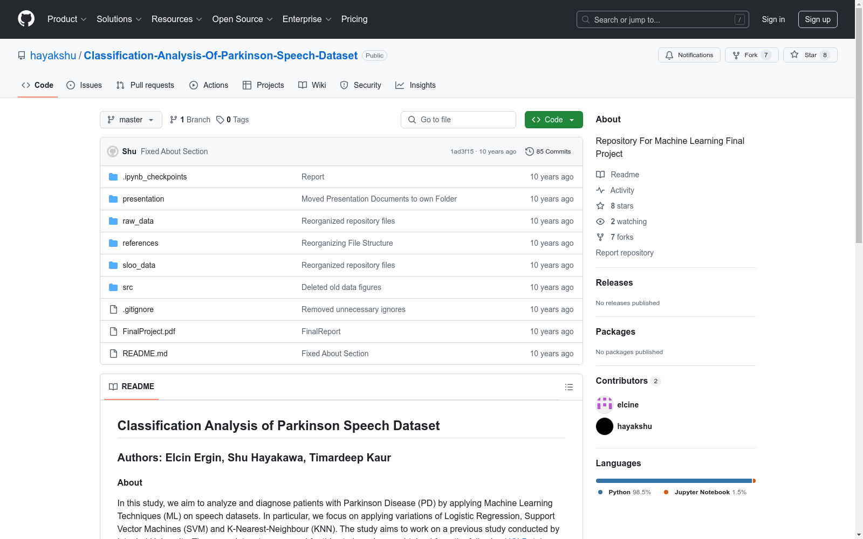Click the Python segment of the language bar
The width and height of the screenshot is (863, 539).
coord(674,481)
